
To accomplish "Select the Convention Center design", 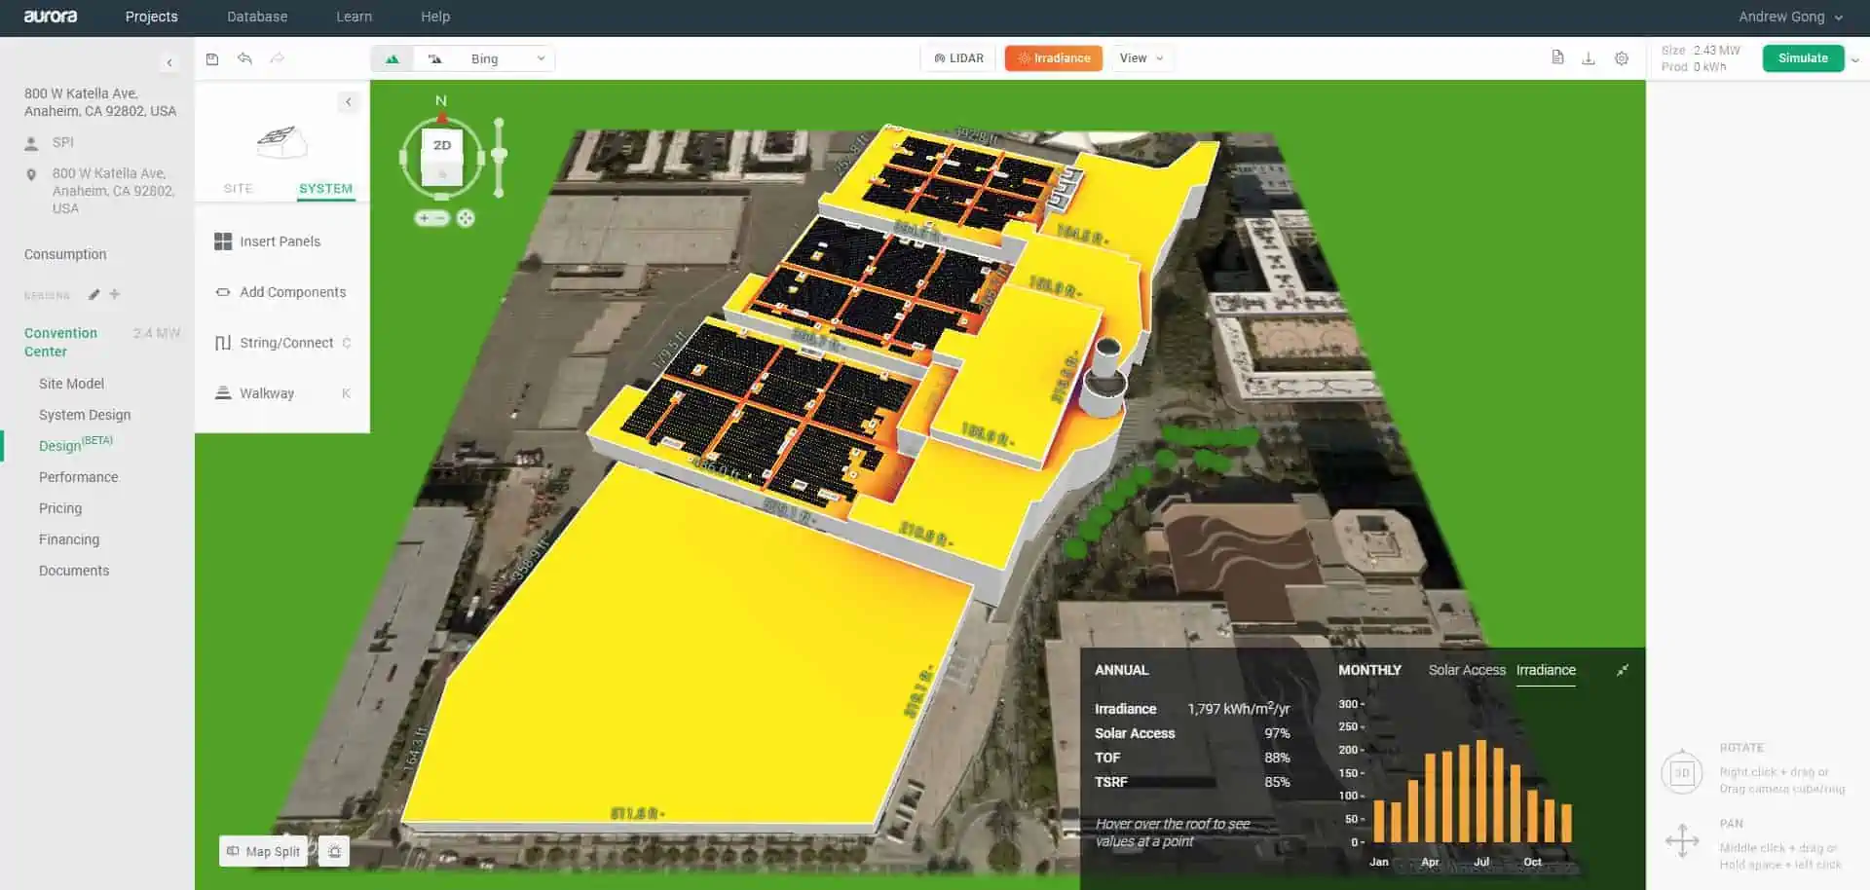I will 60,342.
